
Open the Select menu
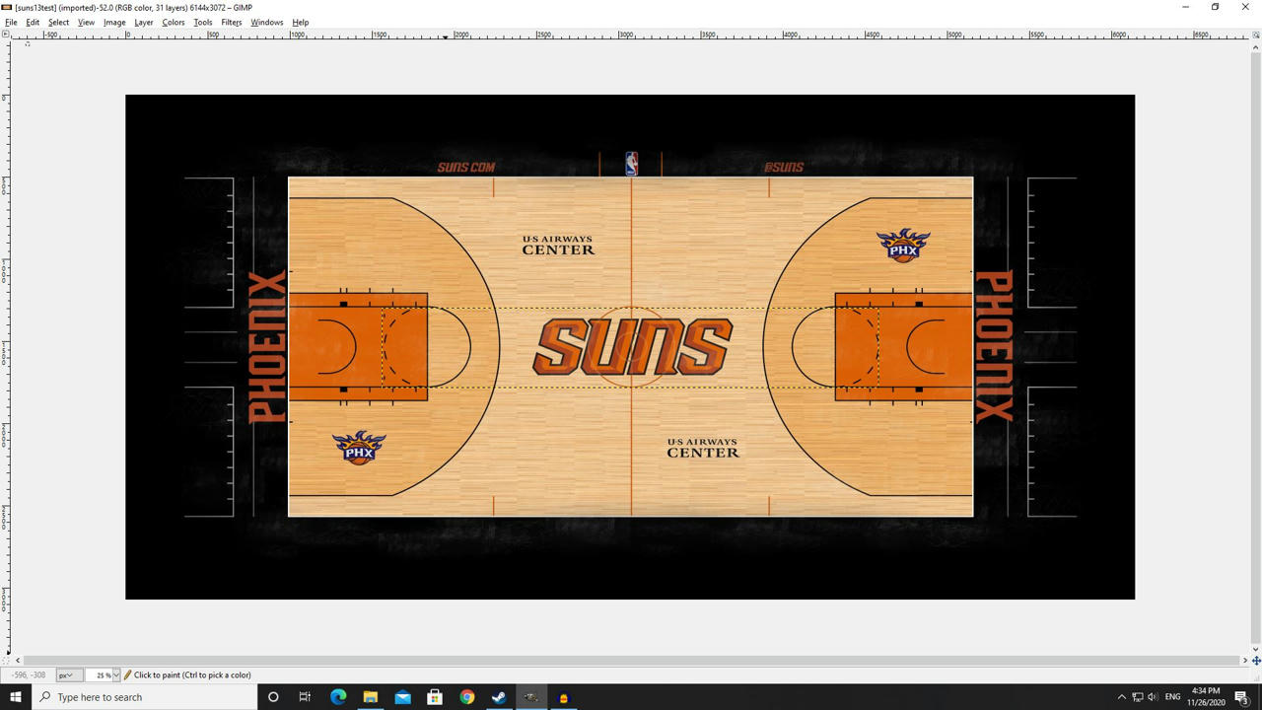(58, 22)
